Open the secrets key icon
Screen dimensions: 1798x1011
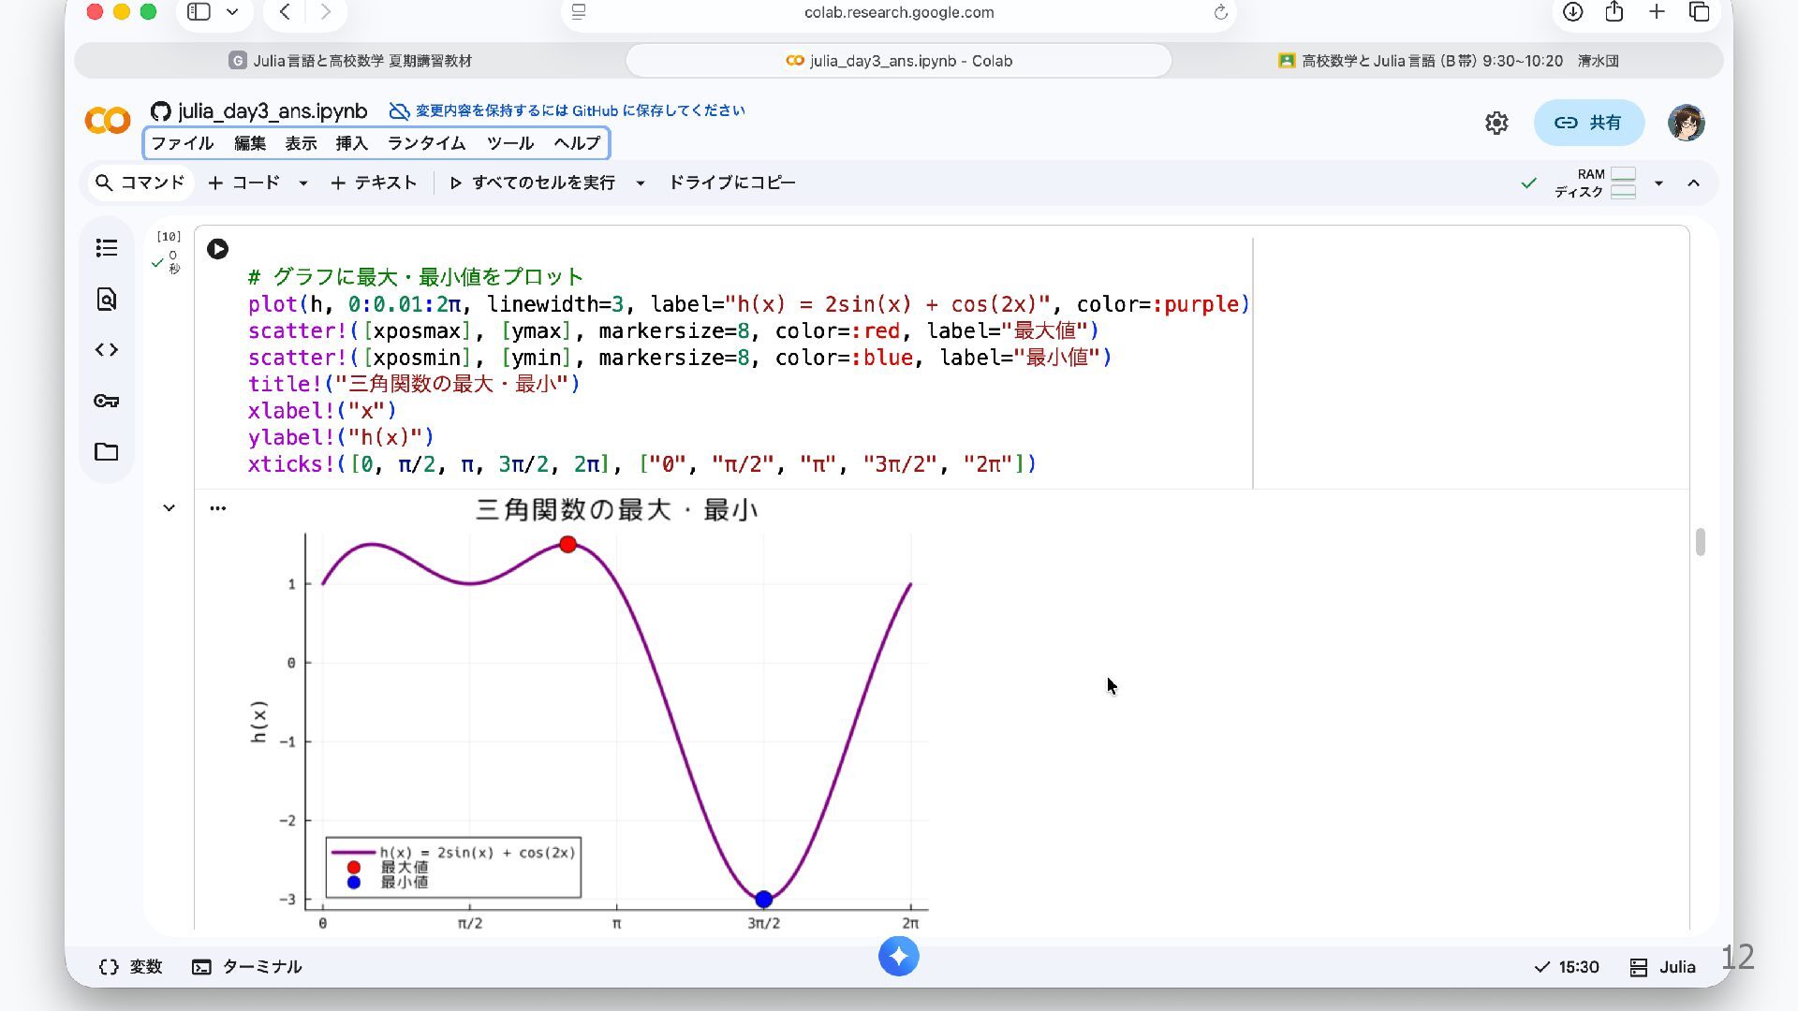pyautogui.click(x=107, y=401)
